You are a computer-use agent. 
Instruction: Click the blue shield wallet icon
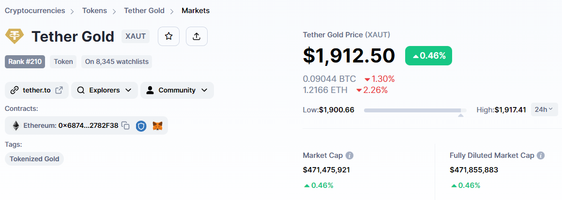(x=141, y=125)
